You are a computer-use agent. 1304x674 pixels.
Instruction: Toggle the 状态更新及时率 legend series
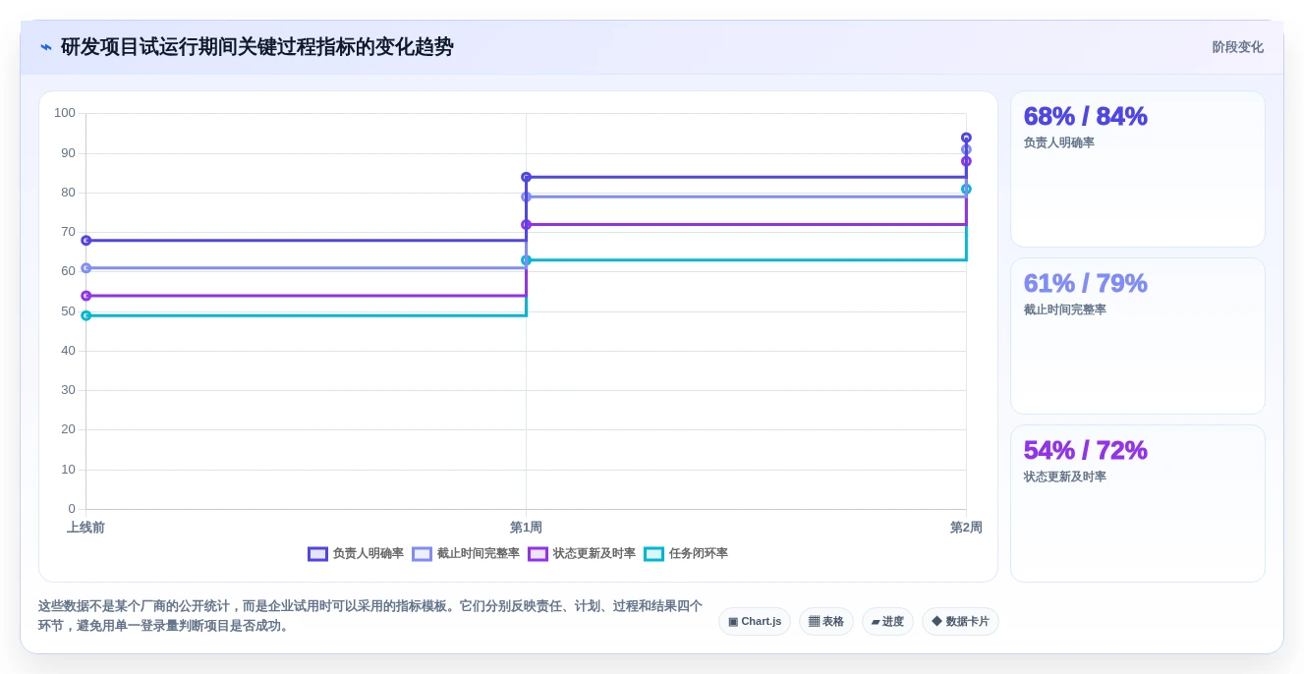click(582, 553)
